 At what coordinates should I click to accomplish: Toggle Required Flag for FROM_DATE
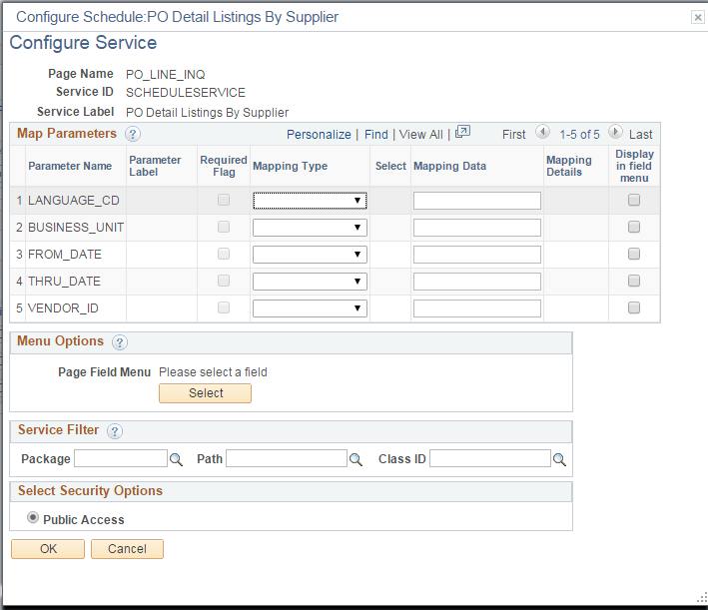tap(224, 254)
